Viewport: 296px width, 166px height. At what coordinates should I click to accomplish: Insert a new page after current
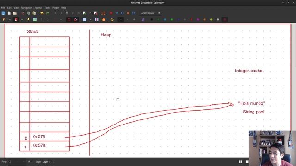pyautogui.click(x=84, y=13)
